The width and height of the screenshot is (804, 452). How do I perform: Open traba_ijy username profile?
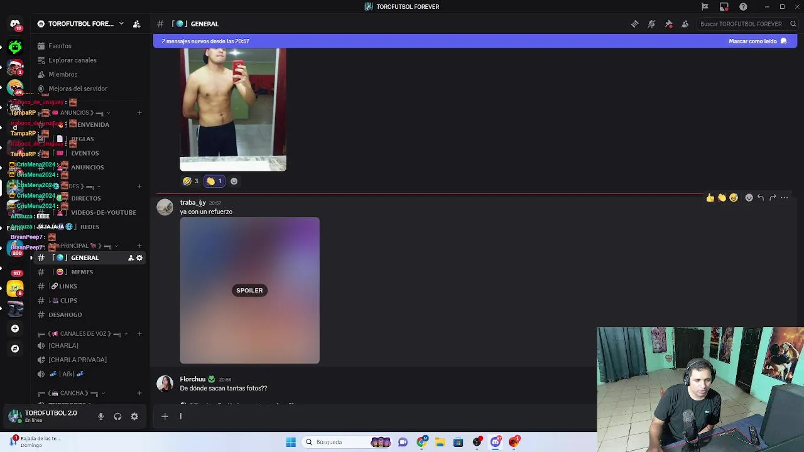pyautogui.click(x=193, y=203)
